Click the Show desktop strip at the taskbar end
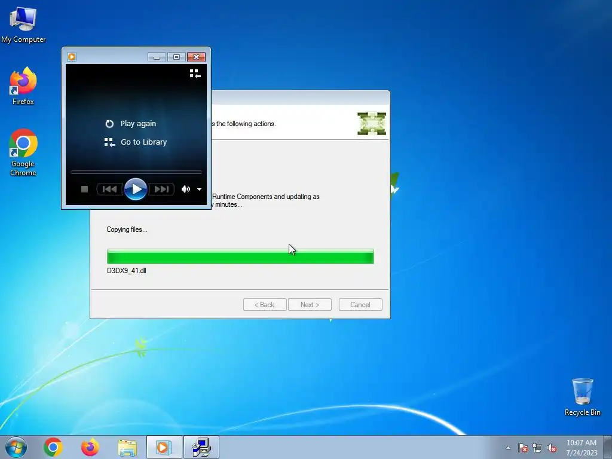 coord(608,447)
